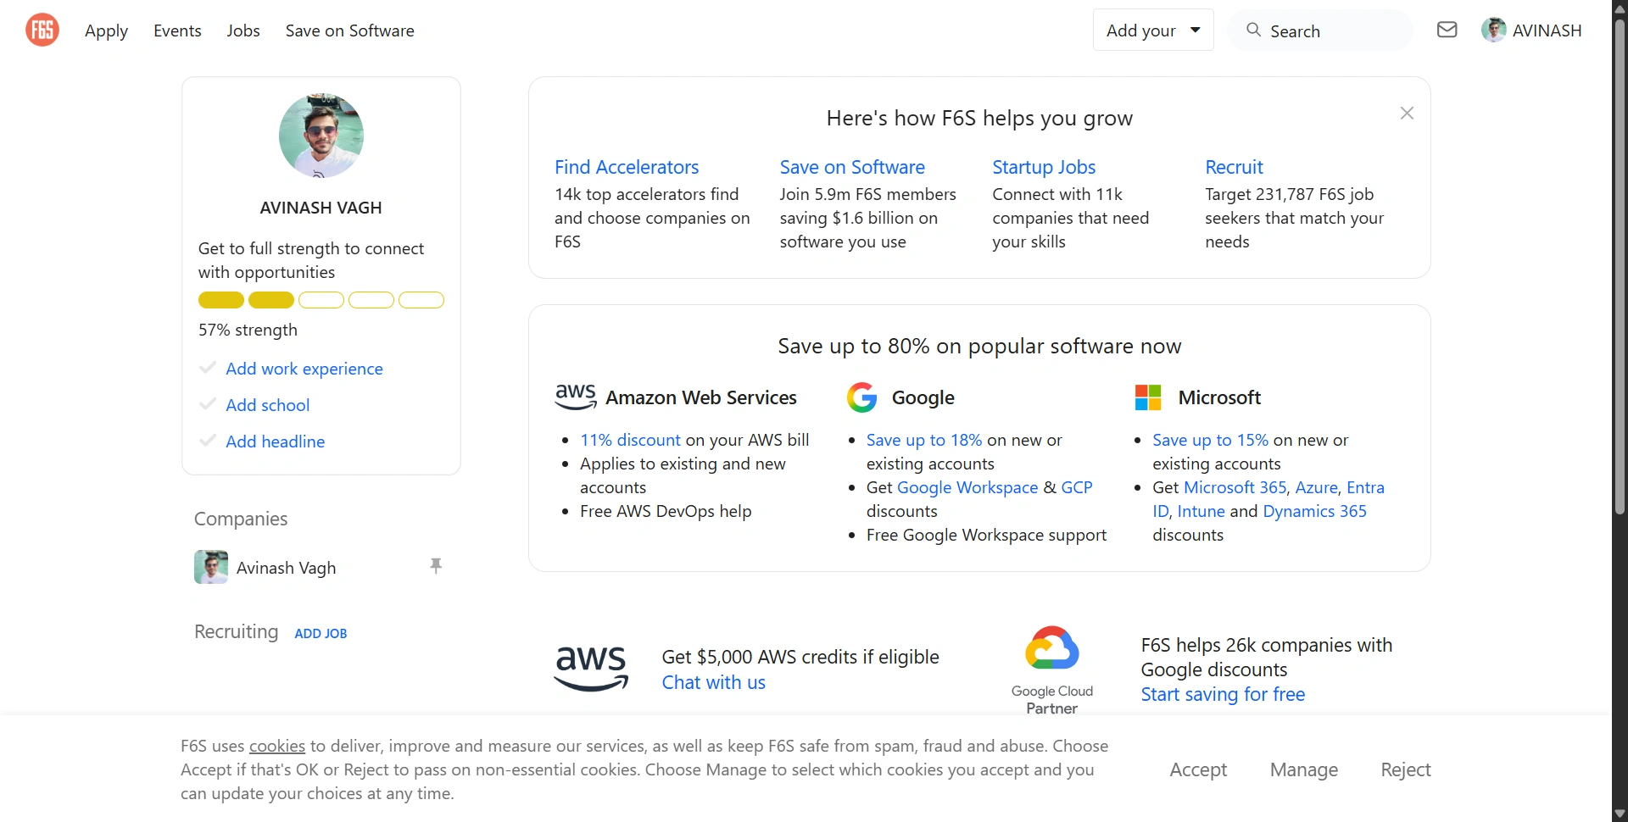This screenshot has width=1628, height=822.
Task: Click the Google G logo
Action: coord(861,397)
